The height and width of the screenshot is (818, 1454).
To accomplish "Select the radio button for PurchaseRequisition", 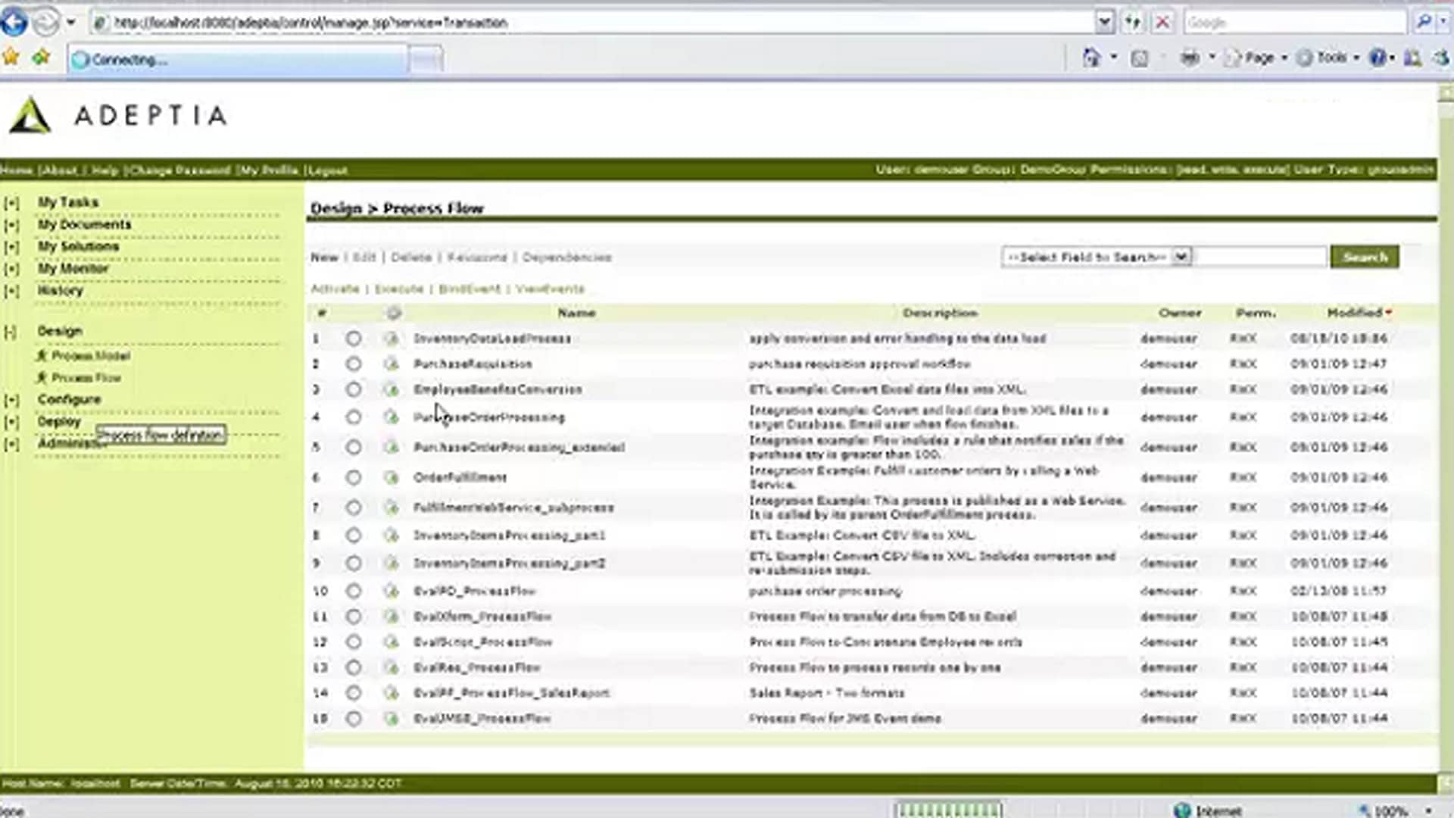I will (354, 364).
